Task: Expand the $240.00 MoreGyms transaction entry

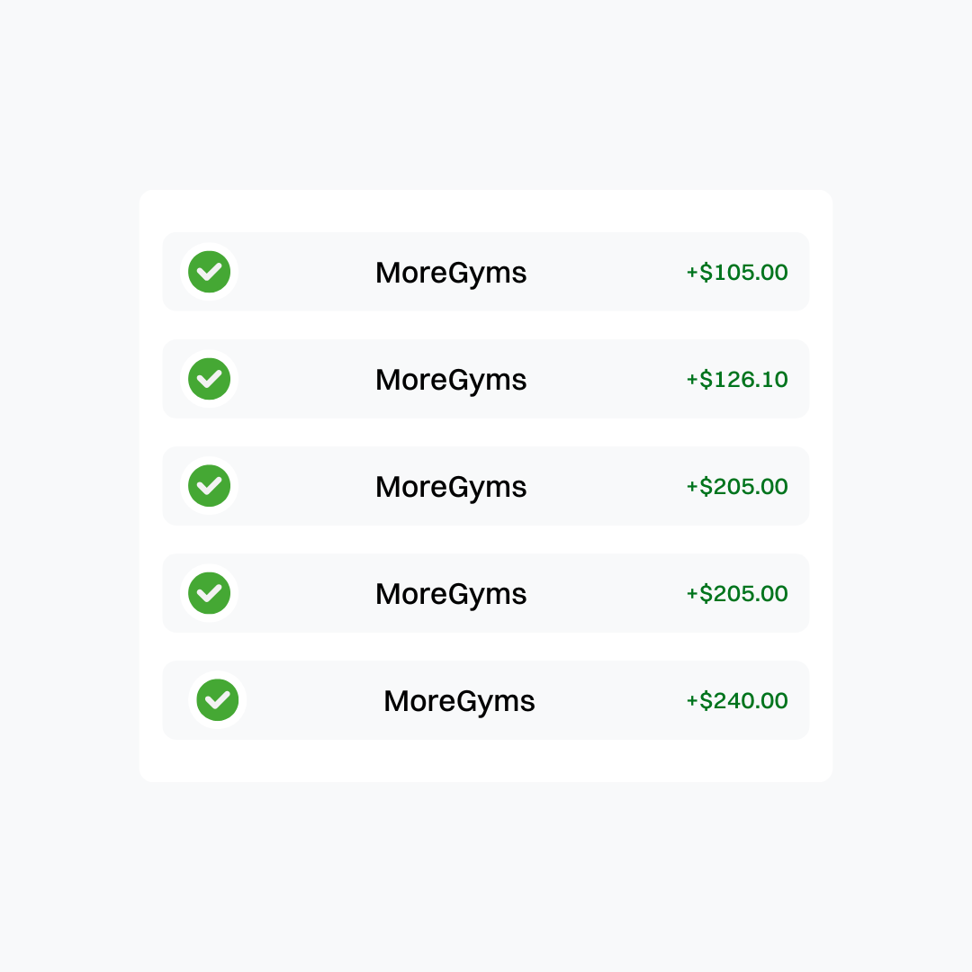Action: (486, 700)
